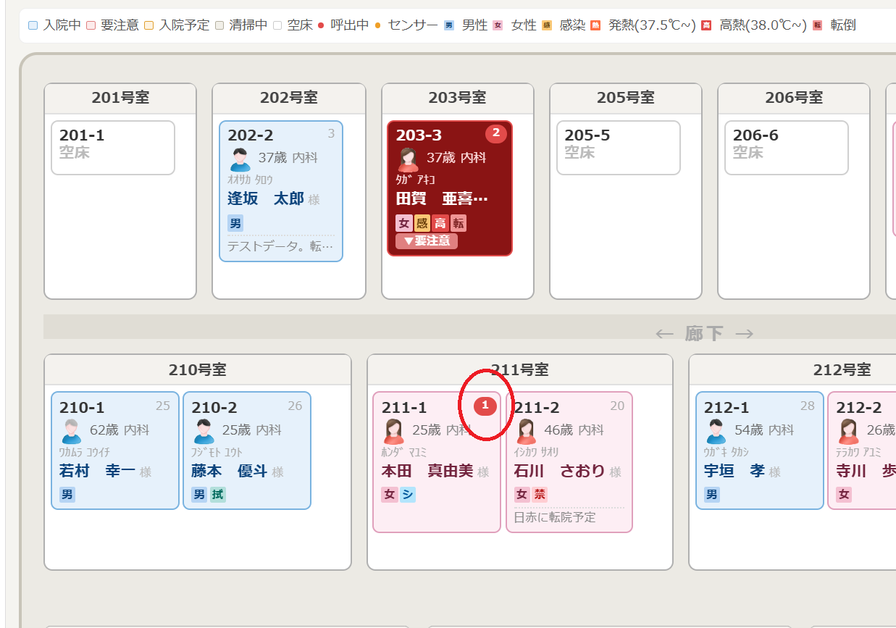Screen dimensions: 896x628
Task: Select the 210号室 room header
Action: (x=198, y=370)
